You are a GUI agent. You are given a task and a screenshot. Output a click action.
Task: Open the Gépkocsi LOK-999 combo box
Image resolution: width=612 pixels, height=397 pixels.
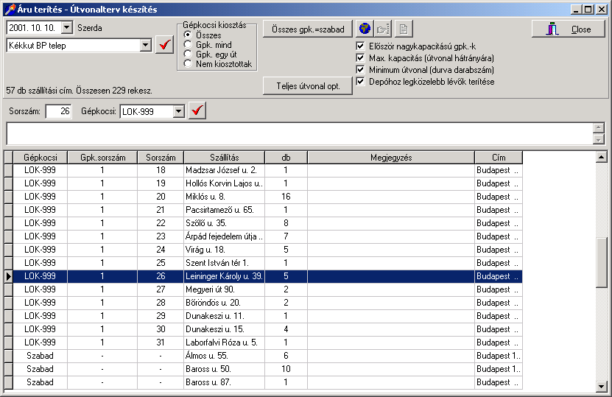(x=177, y=111)
